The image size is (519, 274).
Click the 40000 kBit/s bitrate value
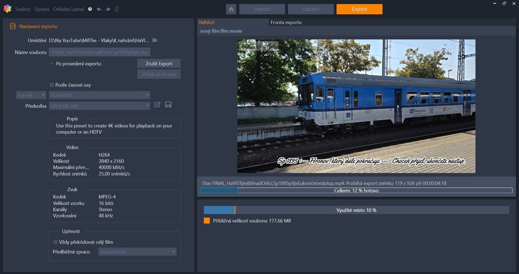(112, 167)
